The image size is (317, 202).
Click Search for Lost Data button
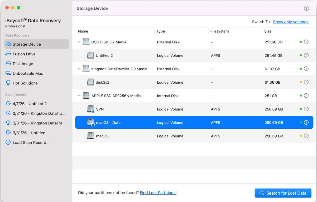click(283, 193)
